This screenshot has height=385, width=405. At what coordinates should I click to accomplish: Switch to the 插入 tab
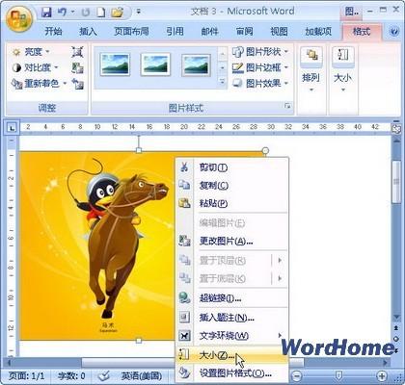88,31
